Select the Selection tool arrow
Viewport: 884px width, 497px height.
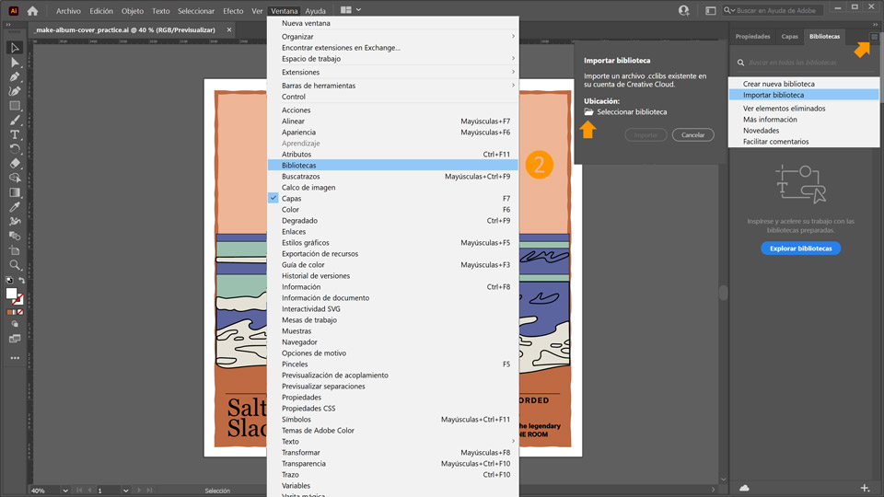15,48
